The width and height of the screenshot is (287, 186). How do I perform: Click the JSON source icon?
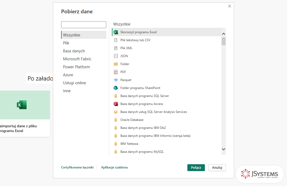coord(116,56)
